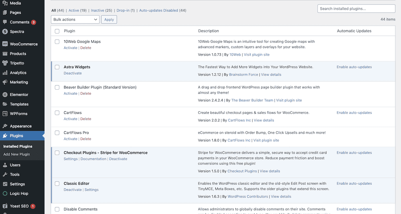Click the WooCommerce icon in sidebar
401x214 pixels.
click(x=5, y=44)
